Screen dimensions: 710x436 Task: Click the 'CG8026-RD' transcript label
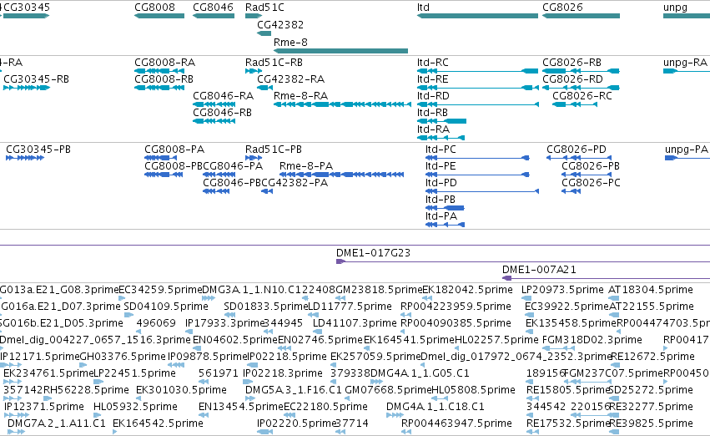pyautogui.click(x=573, y=79)
